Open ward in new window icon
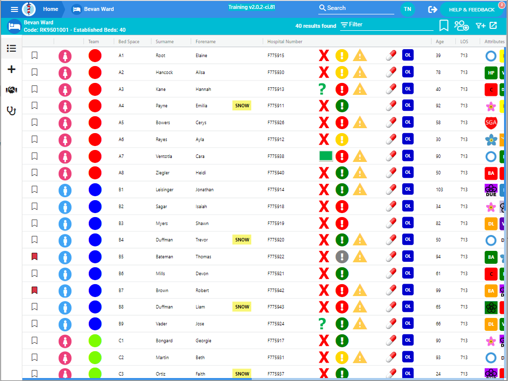The width and height of the screenshot is (508, 381). 493,25
